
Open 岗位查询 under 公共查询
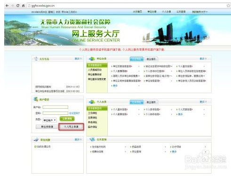[x=136, y=152]
